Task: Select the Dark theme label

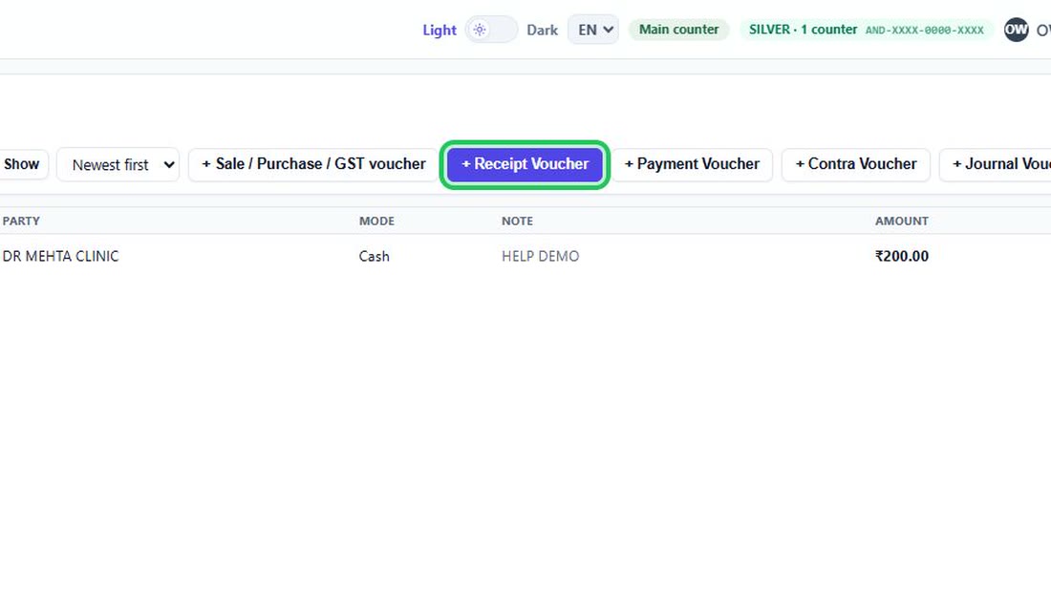Action: (x=543, y=31)
